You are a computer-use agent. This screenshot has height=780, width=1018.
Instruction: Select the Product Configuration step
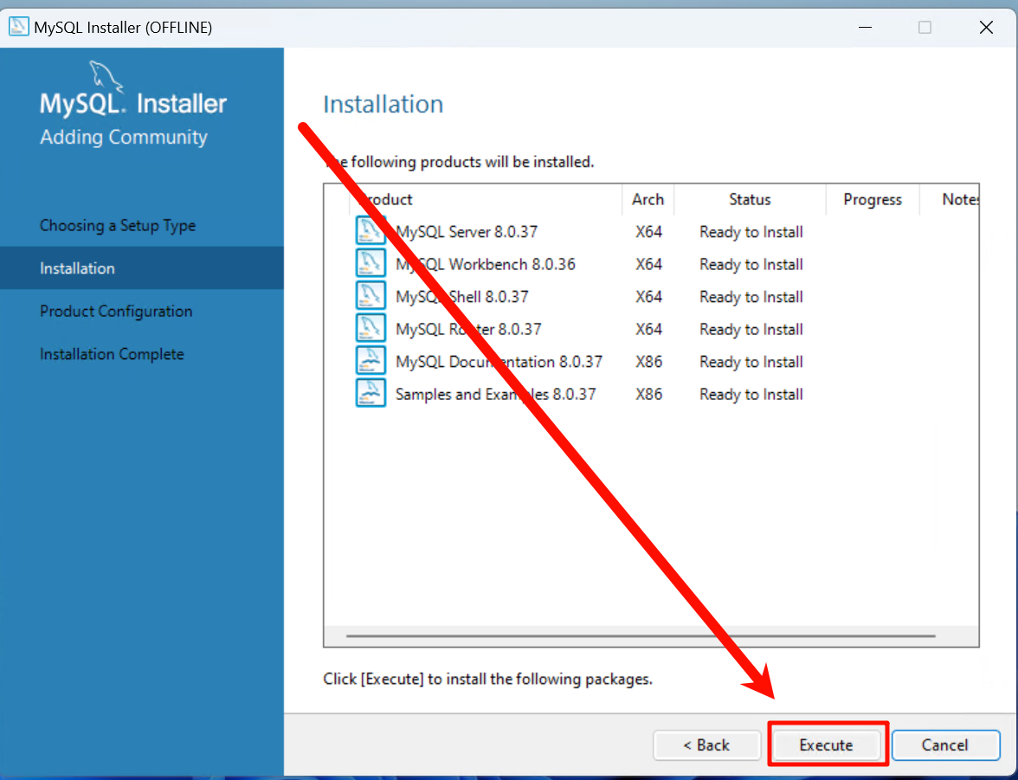click(116, 311)
